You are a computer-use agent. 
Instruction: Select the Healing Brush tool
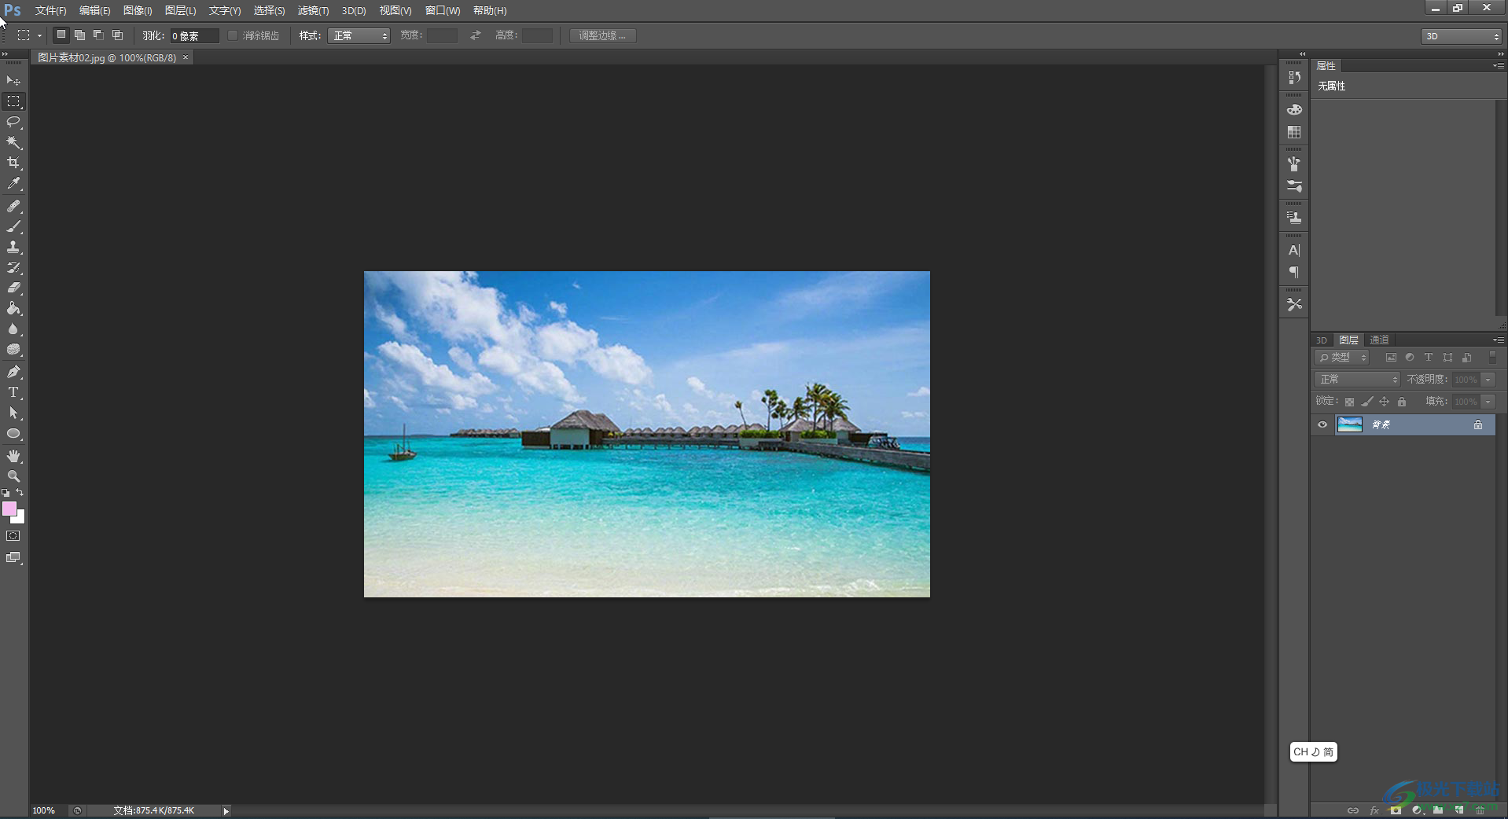tap(13, 206)
